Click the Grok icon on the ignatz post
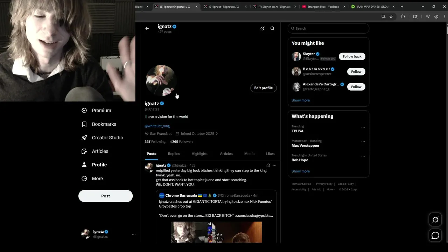 coord(268,165)
